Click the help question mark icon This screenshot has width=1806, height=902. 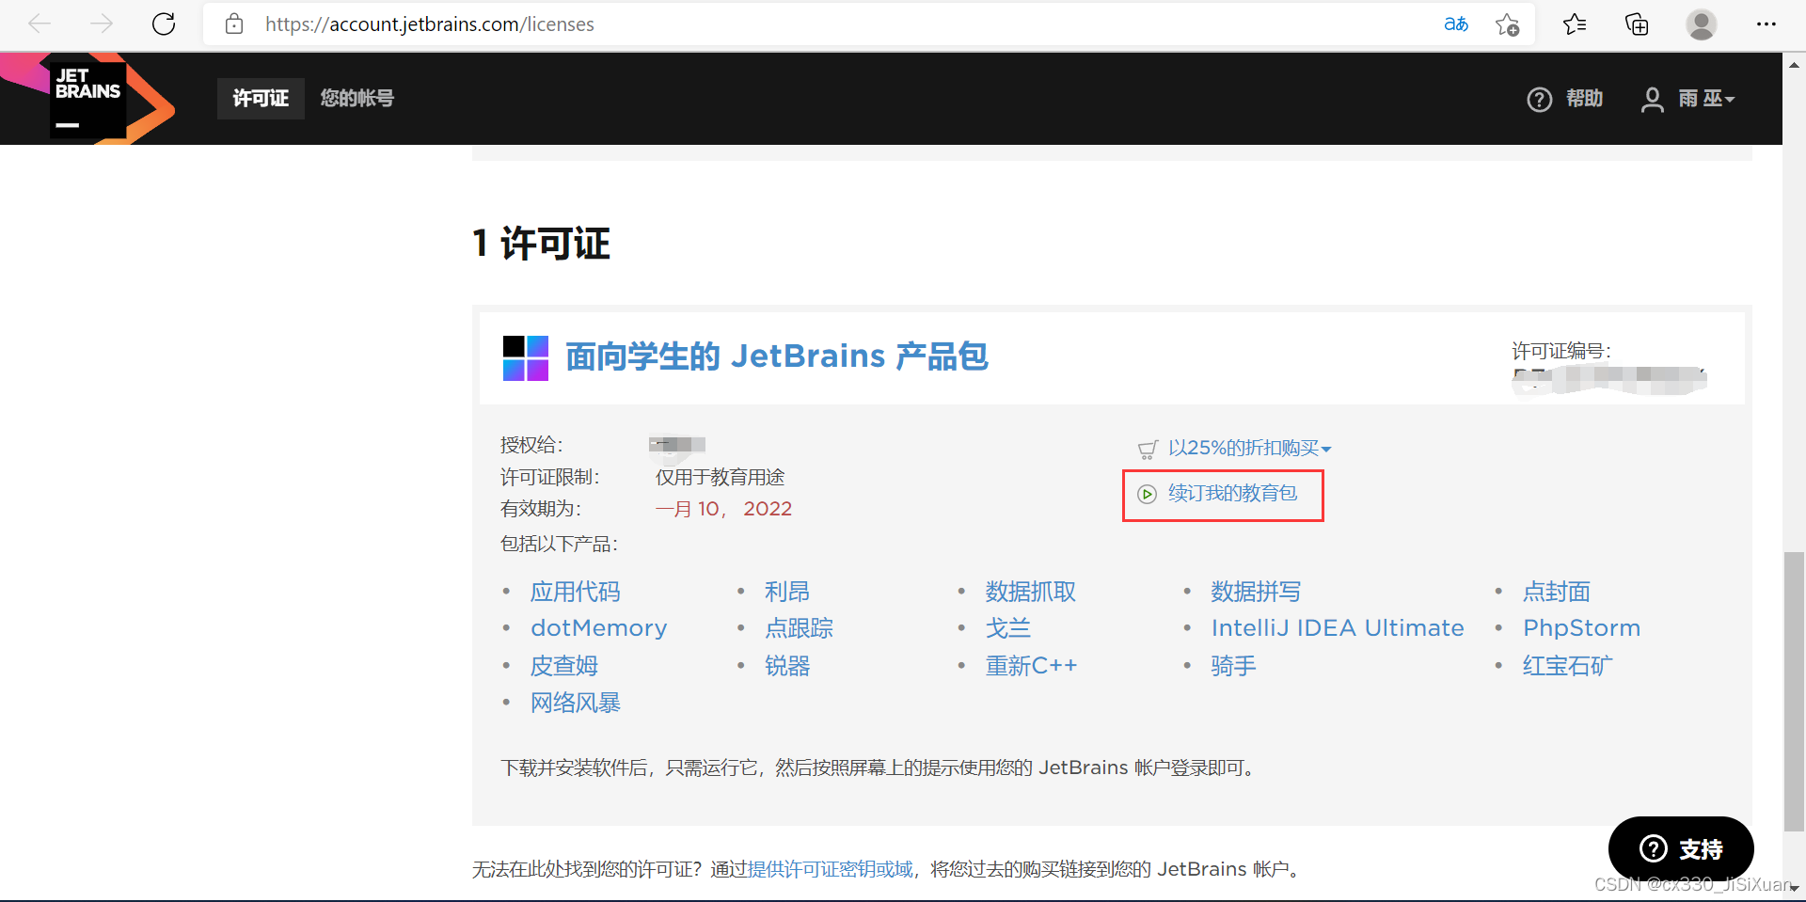[x=1539, y=99]
